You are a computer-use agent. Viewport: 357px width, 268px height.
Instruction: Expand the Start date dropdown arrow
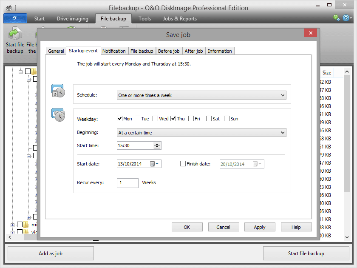pyautogui.click(x=157, y=164)
